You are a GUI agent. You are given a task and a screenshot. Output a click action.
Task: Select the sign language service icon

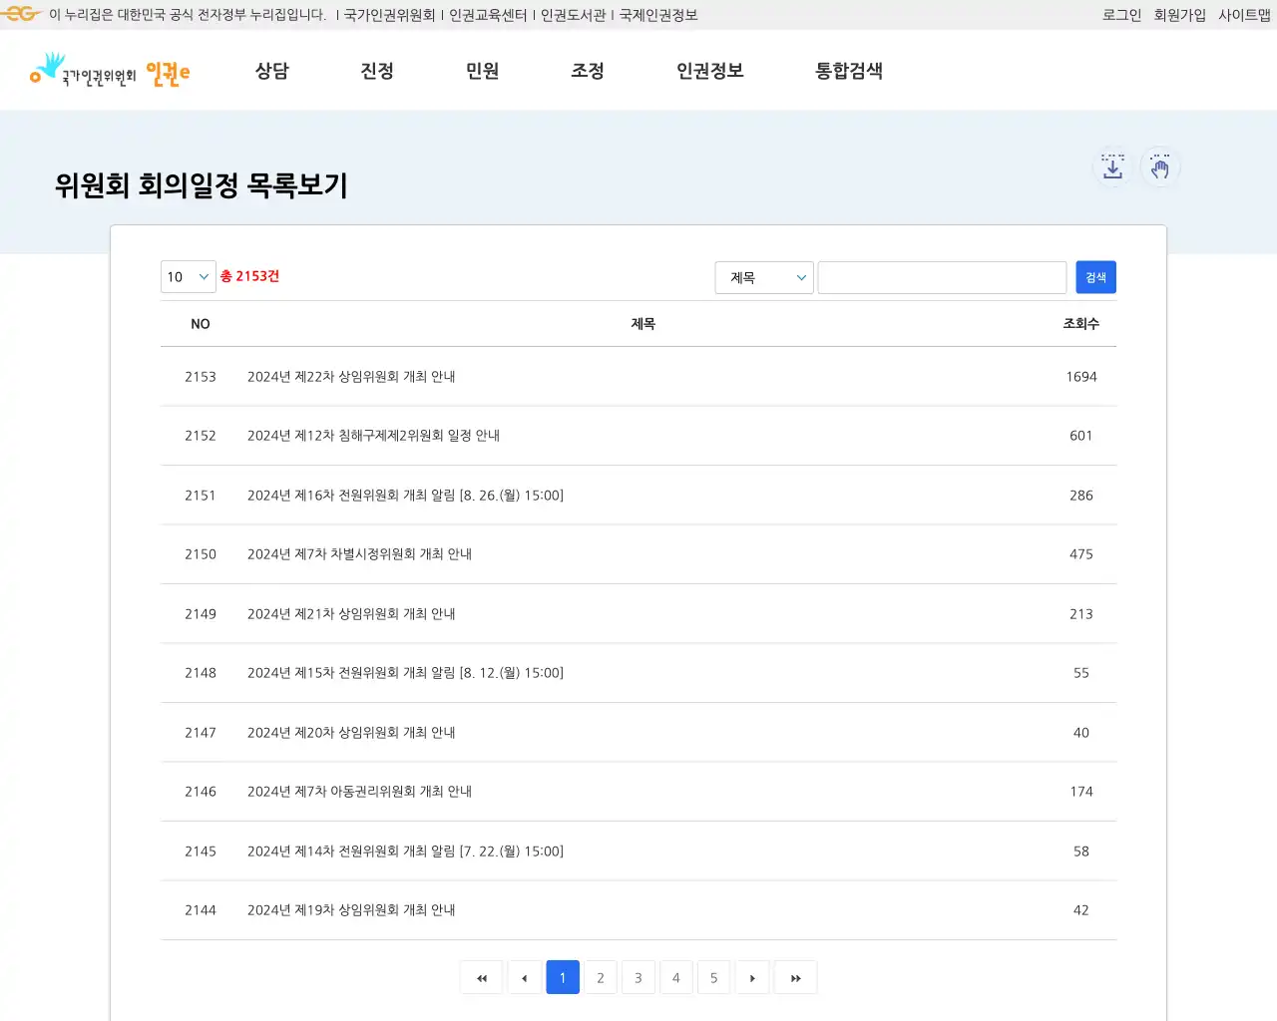point(1160,167)
